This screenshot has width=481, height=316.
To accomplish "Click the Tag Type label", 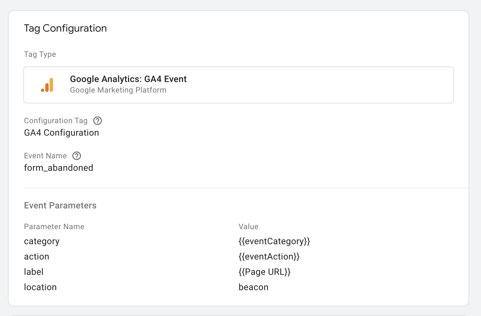I will 40,55.
